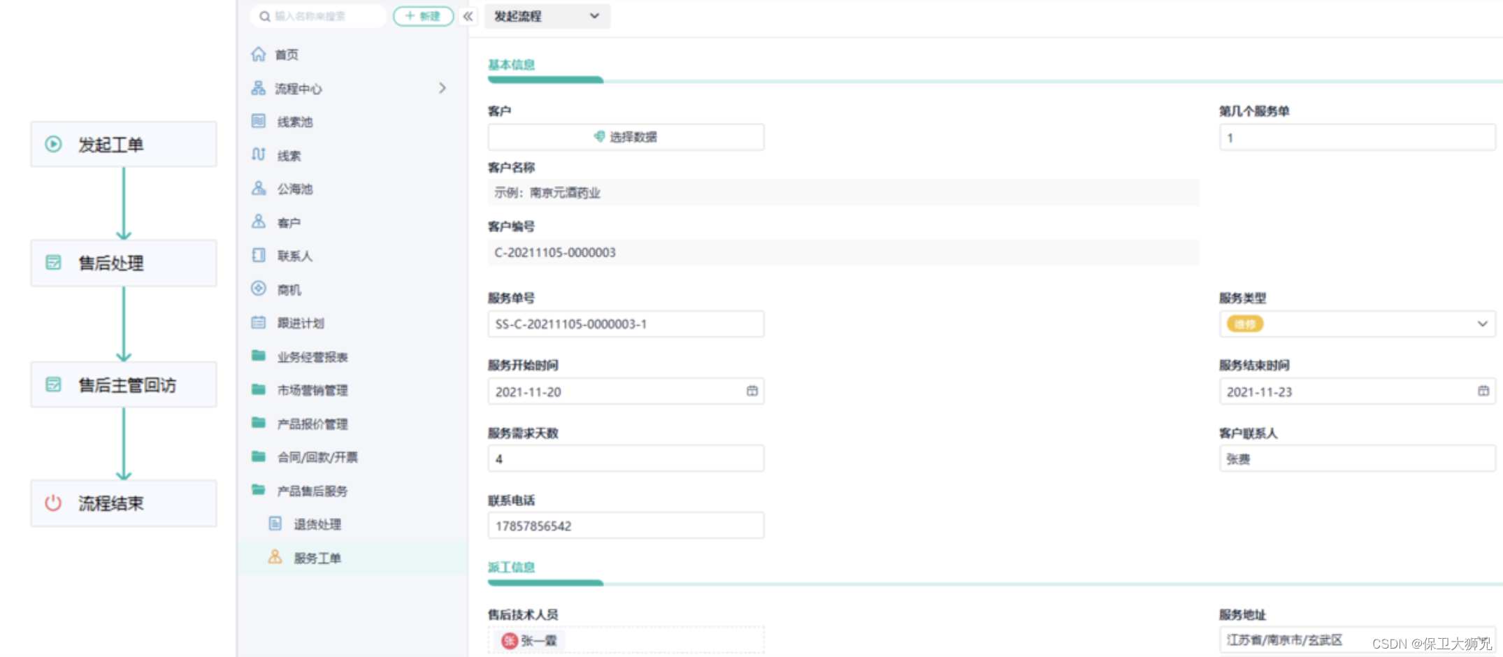Click the 选择数据 button under 客户
The image size is (1503, 657).
[x=626, y=137]
